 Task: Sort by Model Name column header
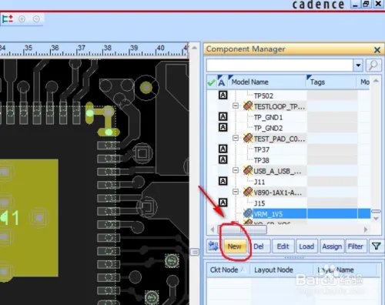pos(267,82)
